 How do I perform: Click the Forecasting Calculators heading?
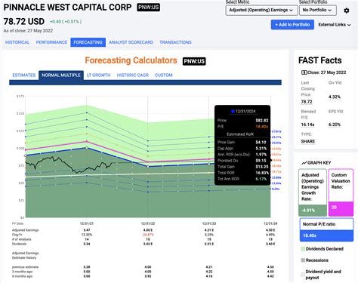[x=131, y=60]
